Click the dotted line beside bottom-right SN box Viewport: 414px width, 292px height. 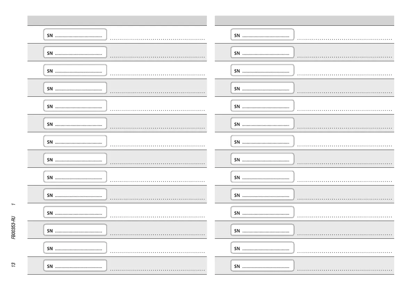(x=345, y=270)
